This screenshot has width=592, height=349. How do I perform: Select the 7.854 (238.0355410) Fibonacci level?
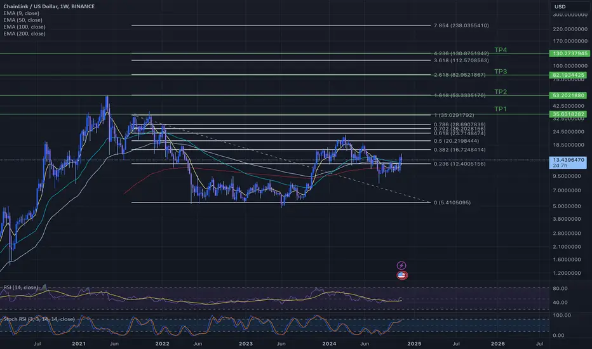(461, 25)
